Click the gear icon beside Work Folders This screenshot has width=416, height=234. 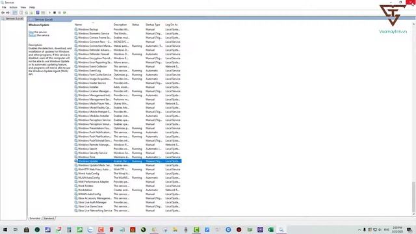[76, 186]
